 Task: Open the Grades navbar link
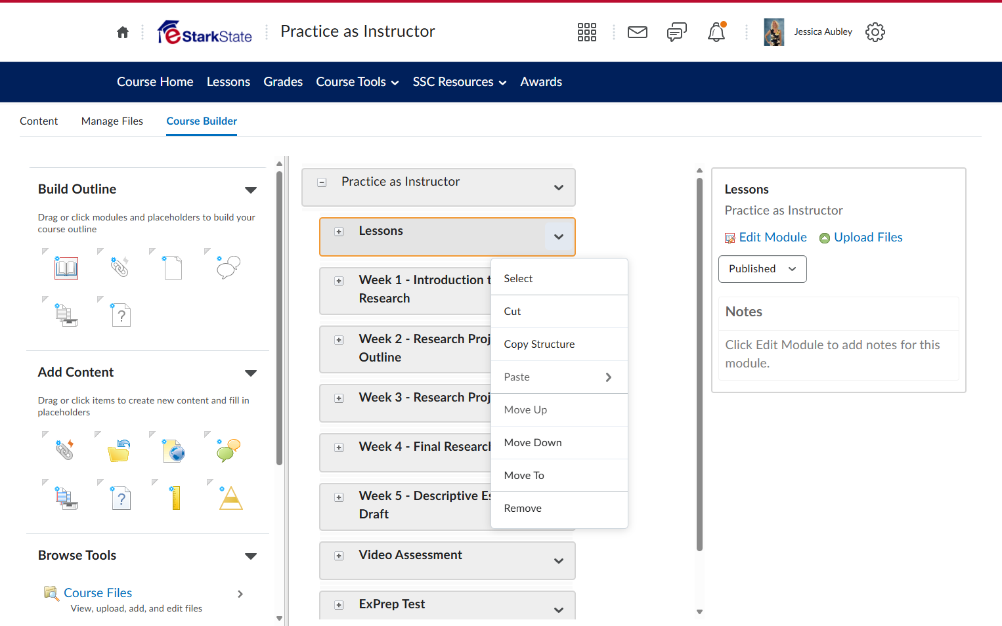click(x=283, y=82)
